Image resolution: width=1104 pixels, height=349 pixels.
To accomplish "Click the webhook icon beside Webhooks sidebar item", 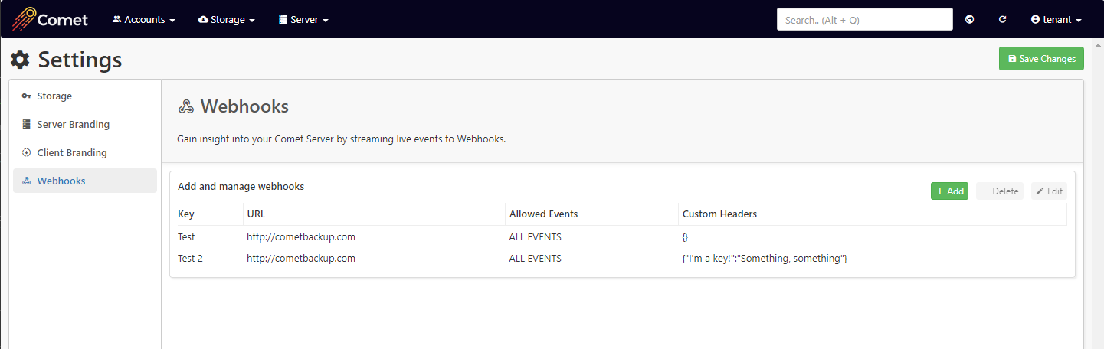I will pos(26,181).
